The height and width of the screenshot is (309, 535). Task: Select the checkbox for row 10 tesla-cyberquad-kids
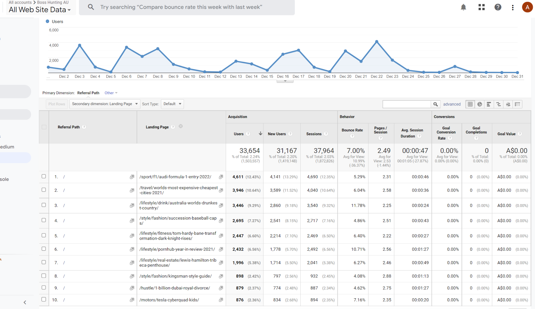coord(44,299)
